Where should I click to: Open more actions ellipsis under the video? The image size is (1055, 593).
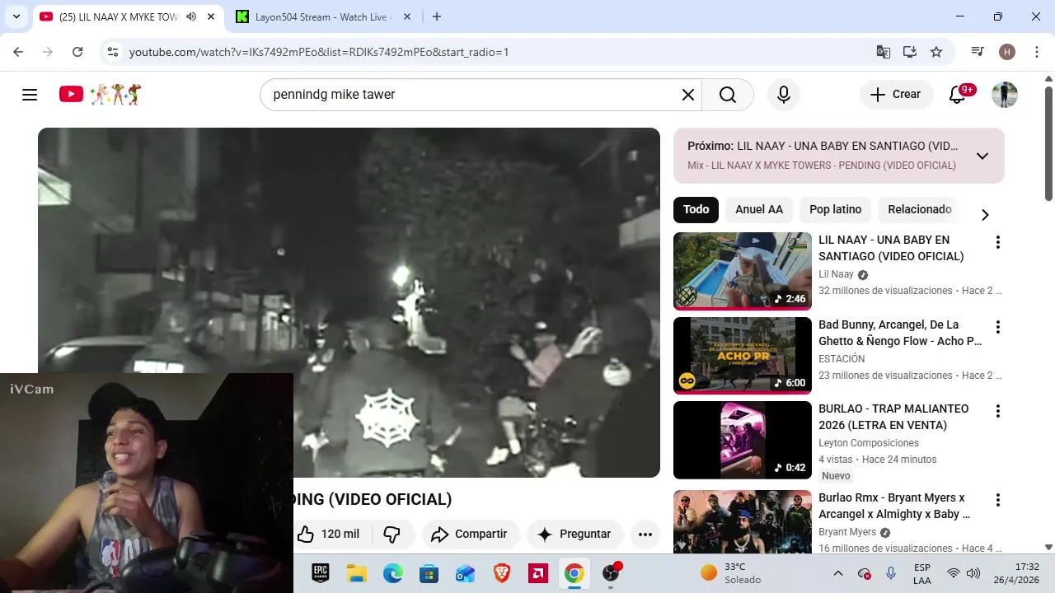pyautogui.click(x=645, y=534)
